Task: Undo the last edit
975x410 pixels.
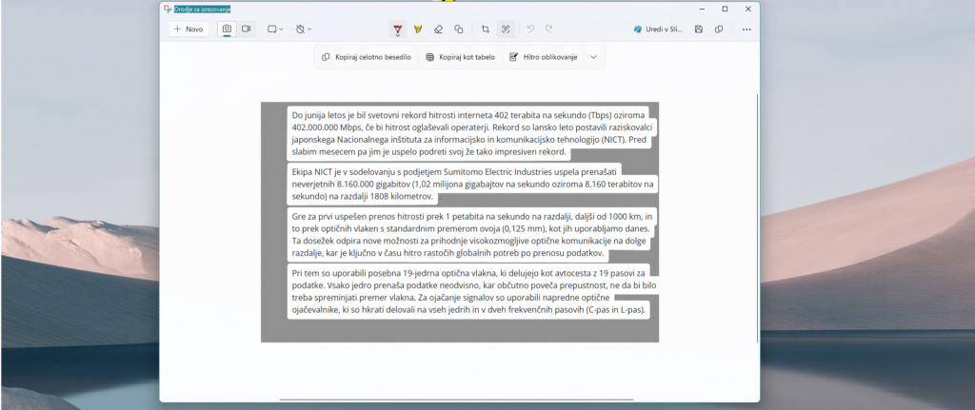Action: coord(530,29)
